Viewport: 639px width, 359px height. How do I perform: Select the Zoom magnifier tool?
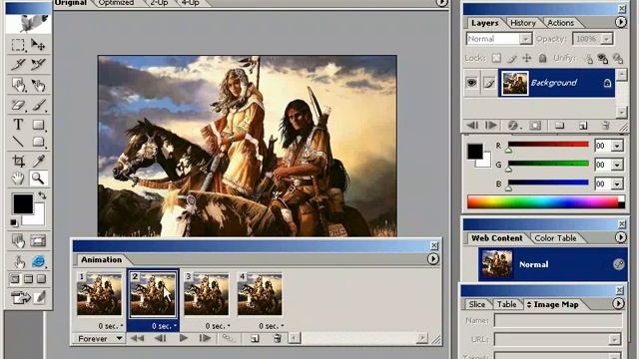tap(38, 179)
